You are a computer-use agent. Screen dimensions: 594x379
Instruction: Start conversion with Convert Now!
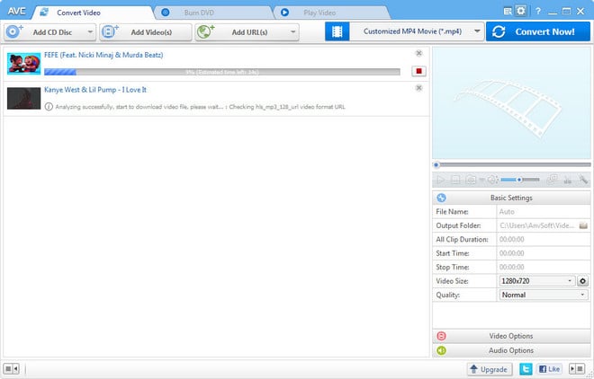point(538,31)
